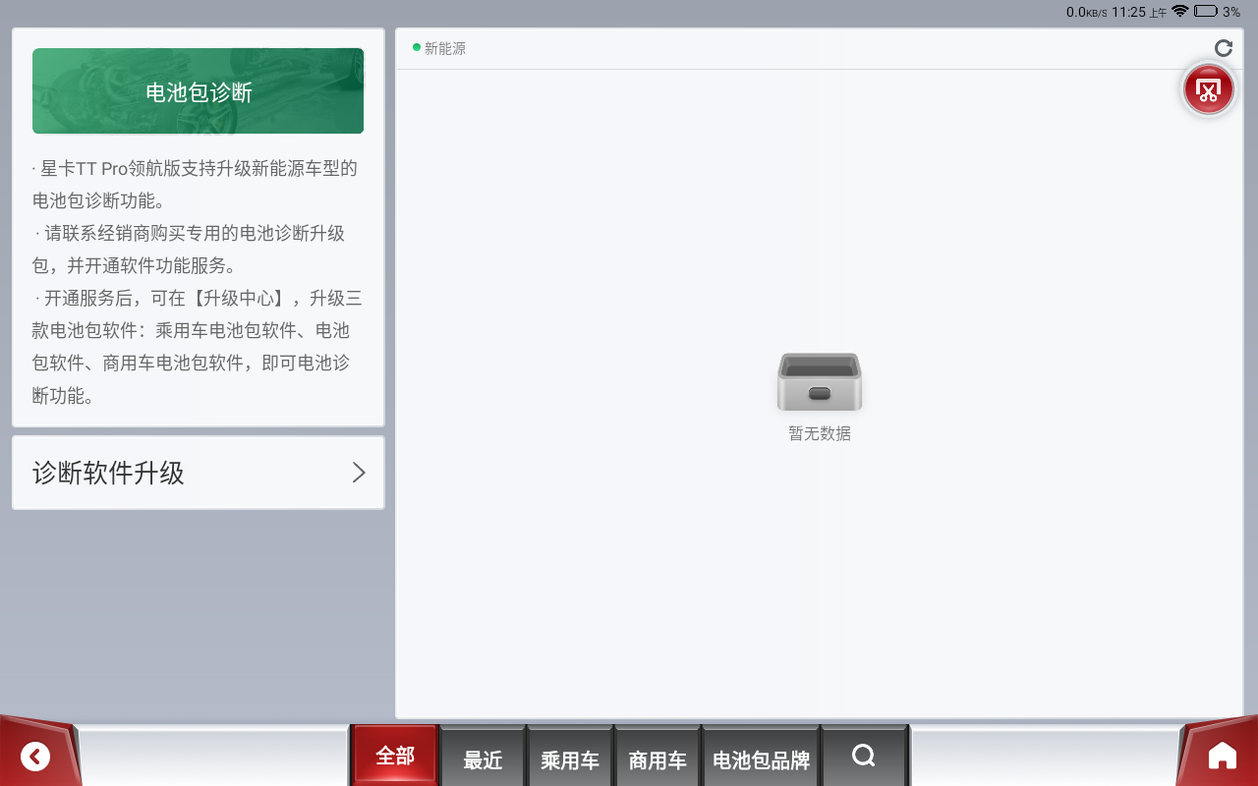1258x786 pixels.
Task: Go back using the bottom-left arrow button
Action: click(x=35, y=756)
